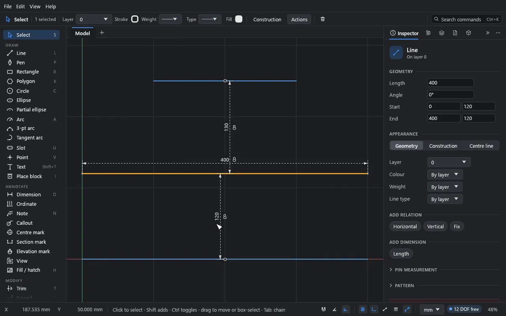Viewport: 506px width, 316px height.
Task: Toggle angle snap in status bar
Action: (334, 310)
